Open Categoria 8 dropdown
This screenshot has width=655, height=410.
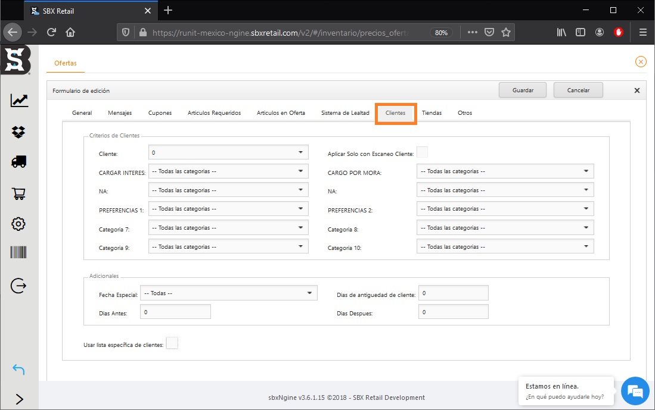[505, 228]
